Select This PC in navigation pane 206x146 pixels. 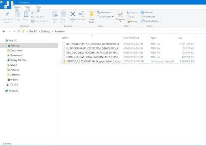(11, 41)
